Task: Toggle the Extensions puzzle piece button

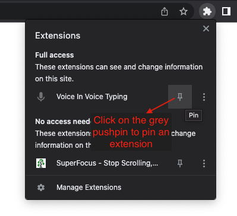Action: (207, 11)
